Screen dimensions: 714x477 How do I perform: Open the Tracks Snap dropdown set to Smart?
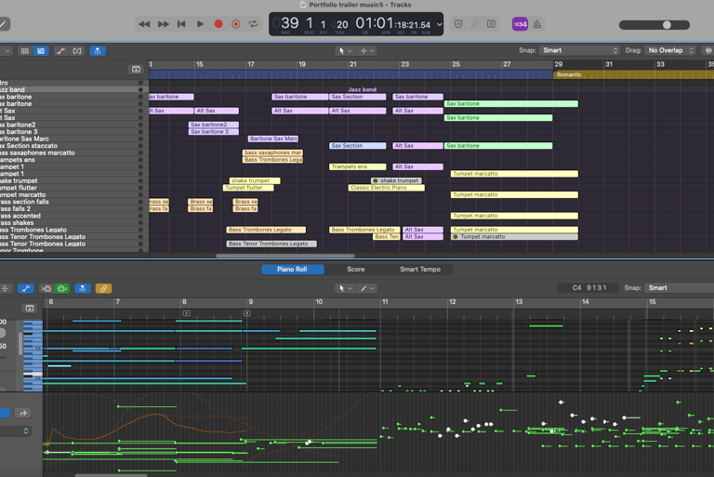click(x=579, y=50)
